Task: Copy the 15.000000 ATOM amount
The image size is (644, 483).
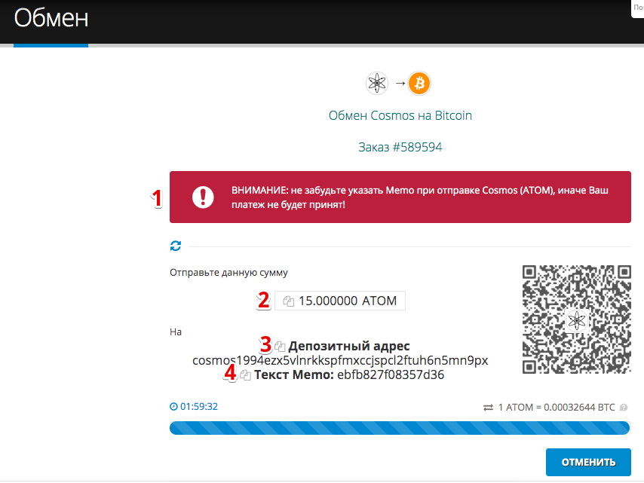Action: click(x=288, y=301)
